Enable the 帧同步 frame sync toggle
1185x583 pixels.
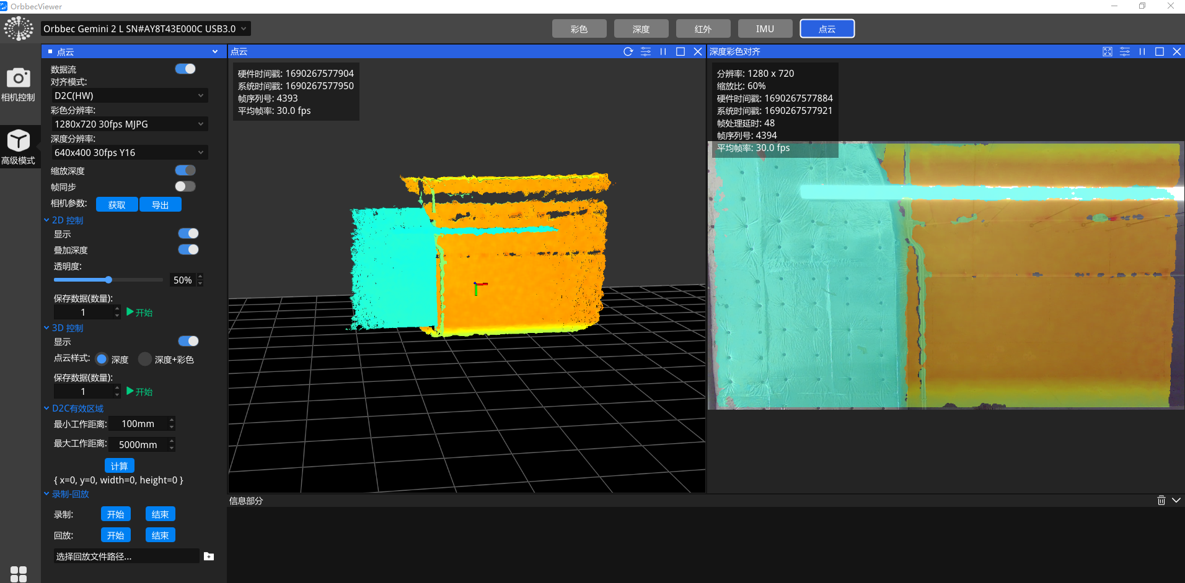click(x=185, y=186)
